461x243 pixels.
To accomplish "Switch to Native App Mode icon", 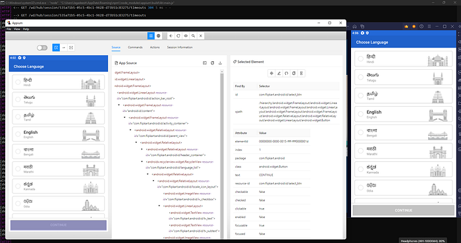I will [x=151, y=36].
